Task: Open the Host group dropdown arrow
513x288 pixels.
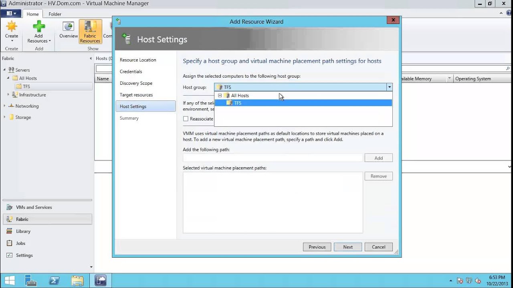Action: click(x=389, y=87)
